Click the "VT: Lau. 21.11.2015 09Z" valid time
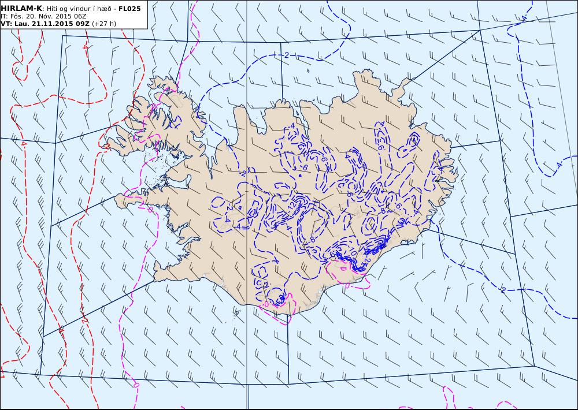Viewport: 578px width, 410px height. tap(45, 24)
